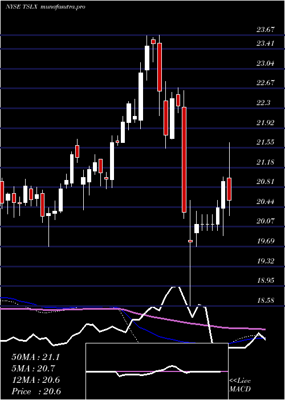Click the 21.92 price label
The width and height of the screenshot is (285, 400).
click(x=266, y=123)
